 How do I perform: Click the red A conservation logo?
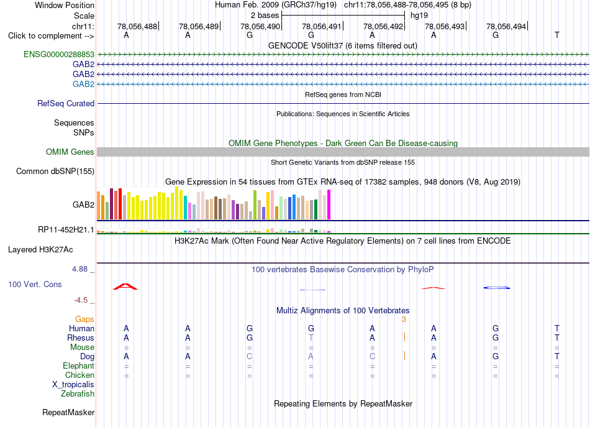pos(125,287)
